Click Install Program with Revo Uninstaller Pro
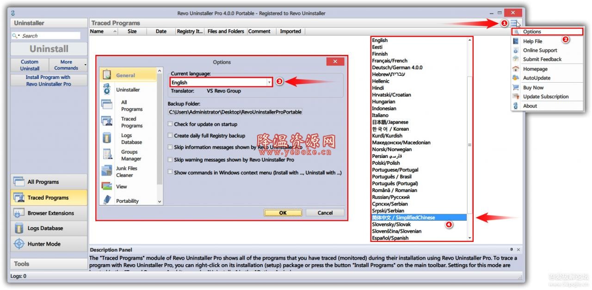 (x=49, y=80)
